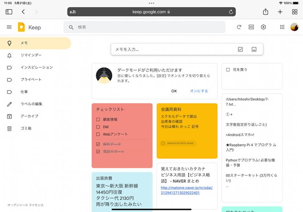Uncheck the 解析データ checkbox

[x=98, y=144]
